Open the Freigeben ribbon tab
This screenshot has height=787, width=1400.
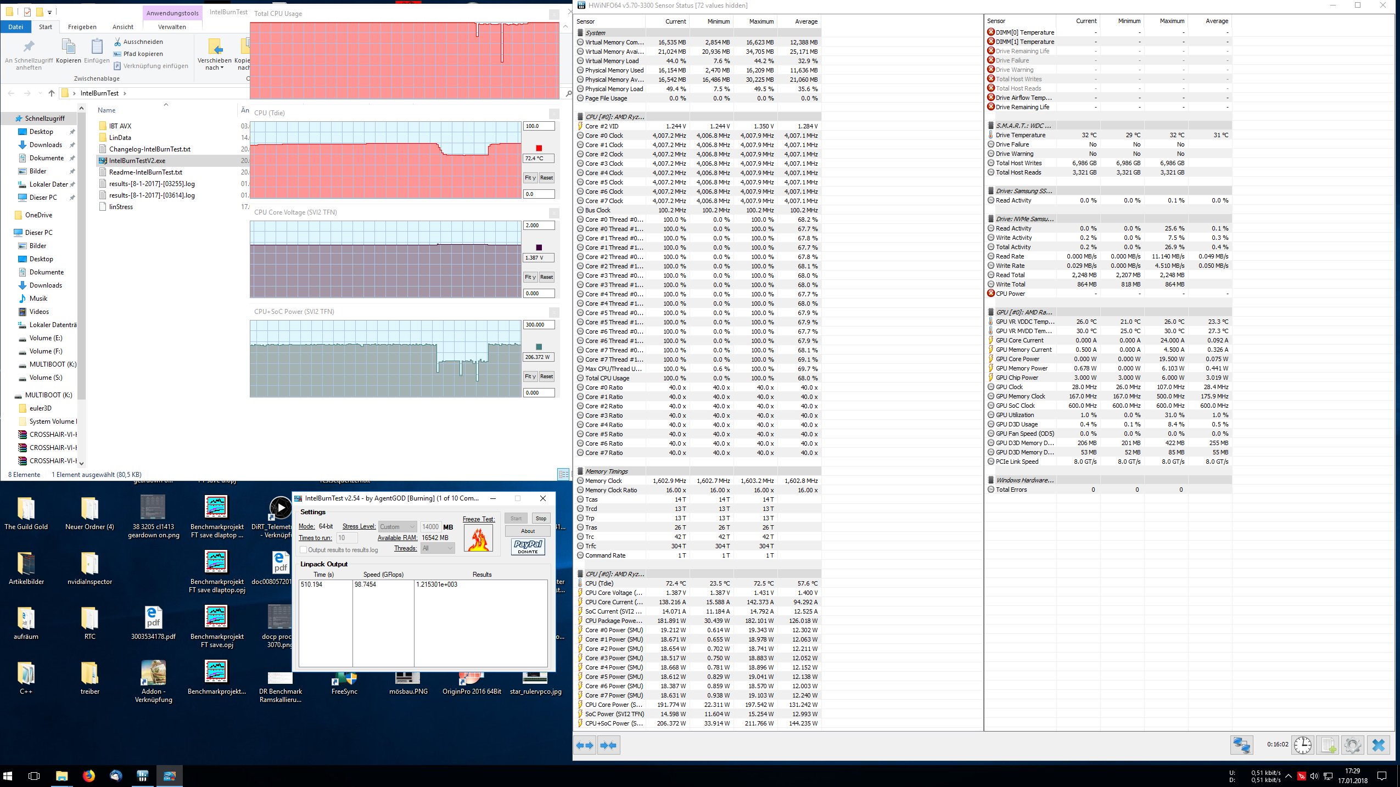(x=82, y=27)
